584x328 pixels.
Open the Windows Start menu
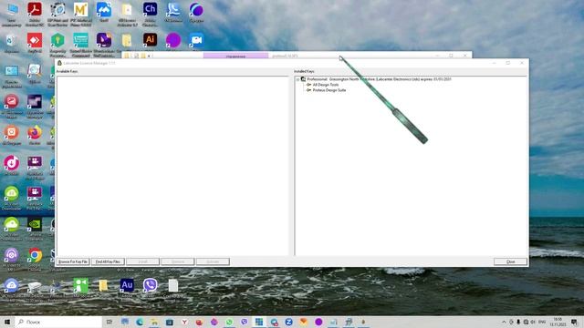click(7, 322)
